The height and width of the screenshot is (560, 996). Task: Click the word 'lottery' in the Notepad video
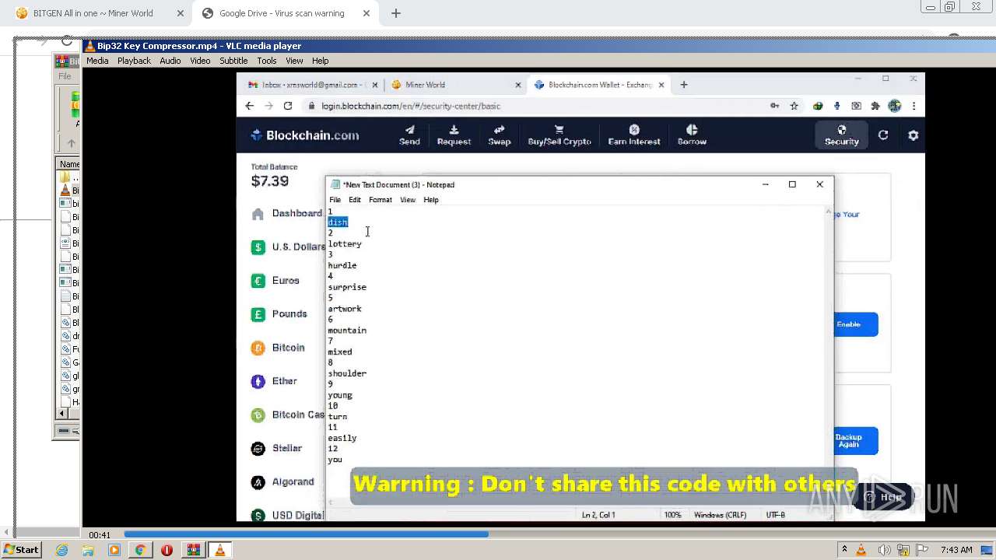[345, 244]
